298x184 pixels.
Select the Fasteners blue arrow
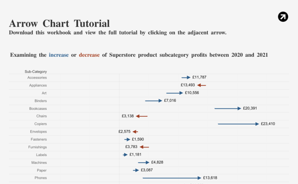[x=128, y=139]
